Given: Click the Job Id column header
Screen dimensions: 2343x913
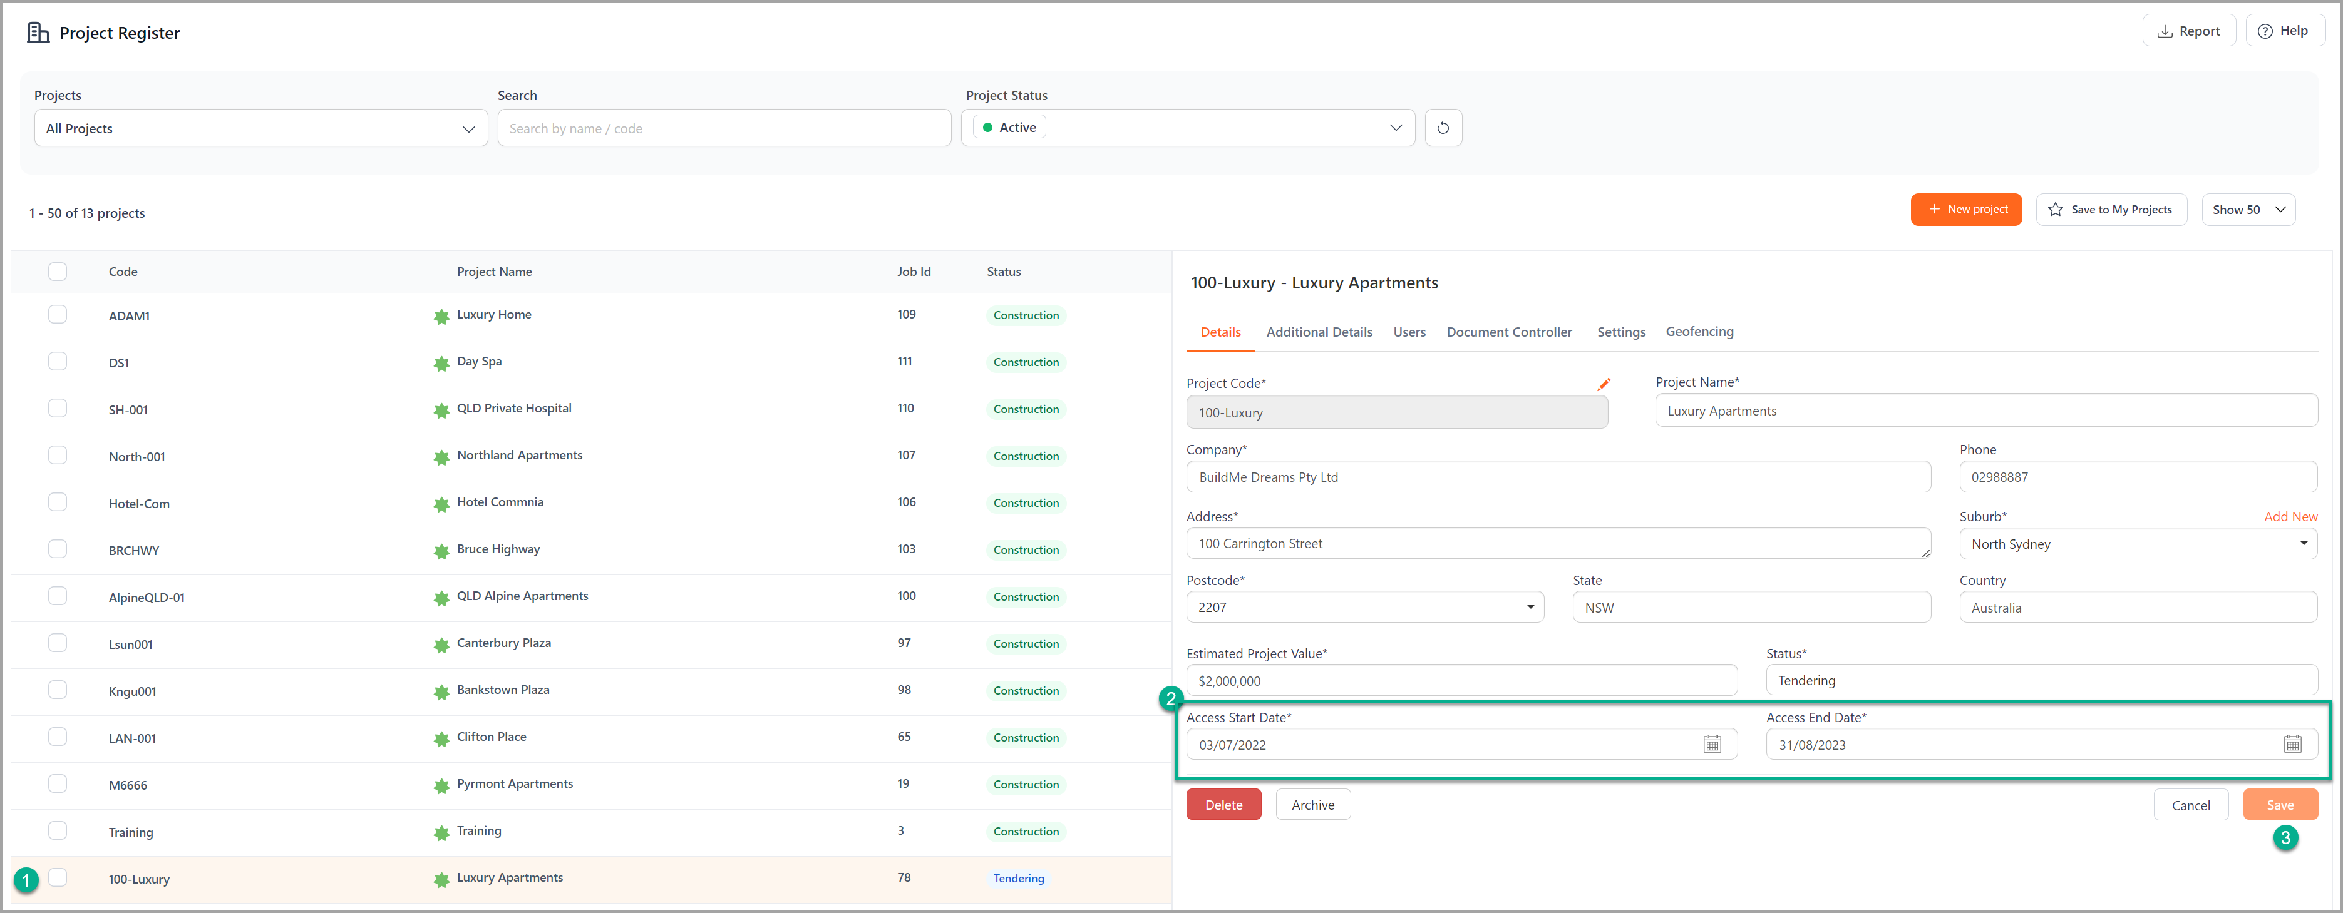Looking at the screenshot, I should tap(913, 272).
